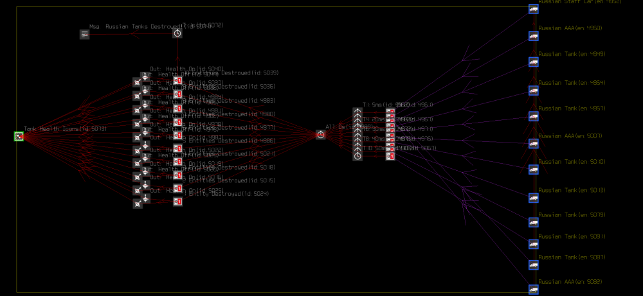Select the Russian Tank vehicle (en 5013)
Image resolution: width=643 pixels, height=296 pixels.
click(x=533, y=198)
